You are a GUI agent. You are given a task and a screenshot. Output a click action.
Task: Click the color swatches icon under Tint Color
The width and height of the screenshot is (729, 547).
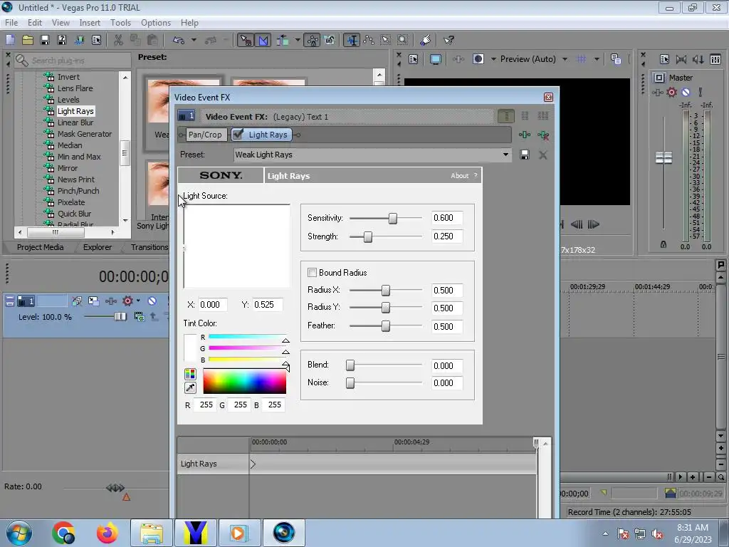[x=190, y=374]
